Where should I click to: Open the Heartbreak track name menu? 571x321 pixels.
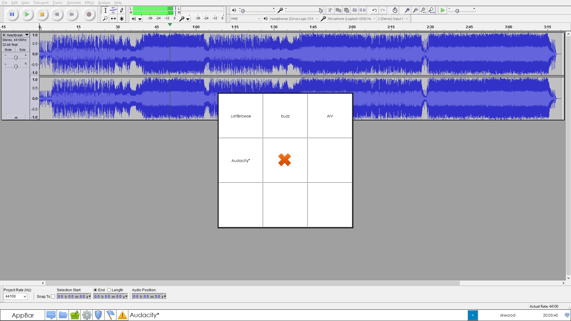[18, 35]
